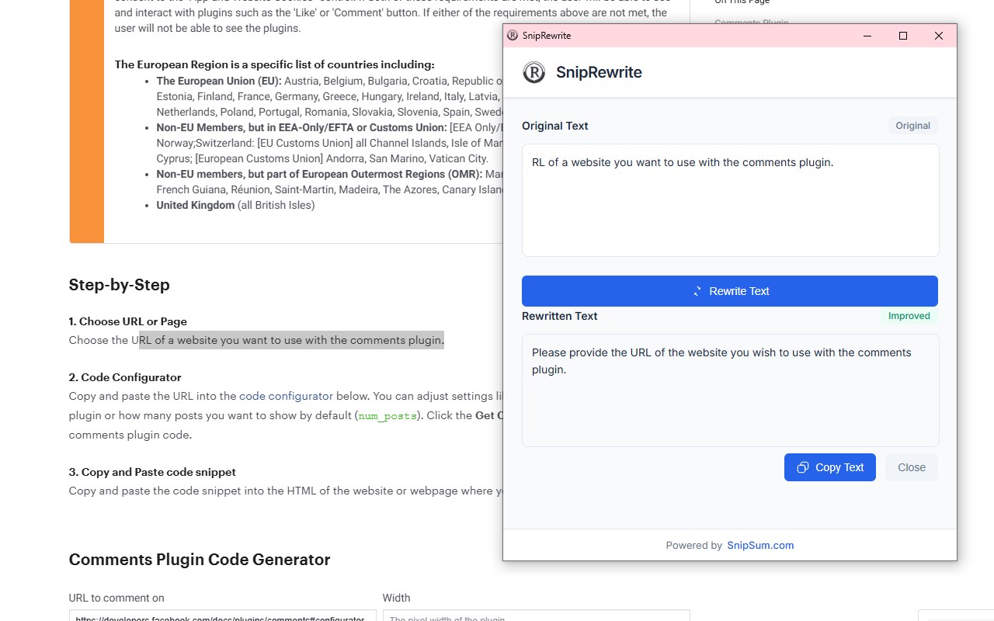Viewport: 994px width, 621px height.
Task: Click the Width input field on webpage
Action: pos(537,616)
